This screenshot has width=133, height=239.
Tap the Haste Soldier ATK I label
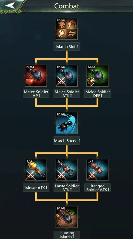point(67,188)
